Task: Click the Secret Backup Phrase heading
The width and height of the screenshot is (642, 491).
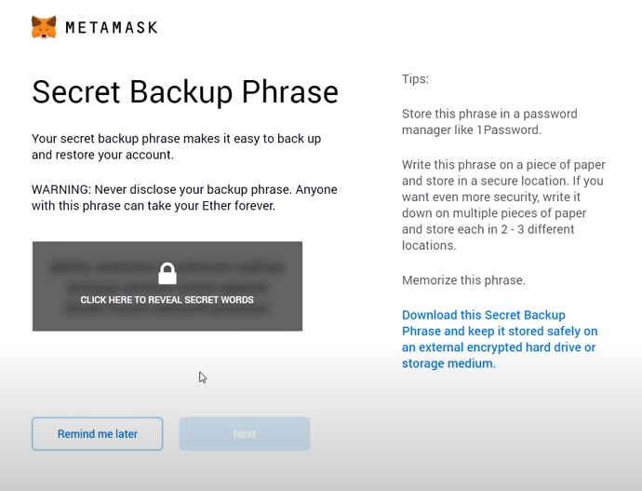Action: pyautogui.click(x=185, y=92)
